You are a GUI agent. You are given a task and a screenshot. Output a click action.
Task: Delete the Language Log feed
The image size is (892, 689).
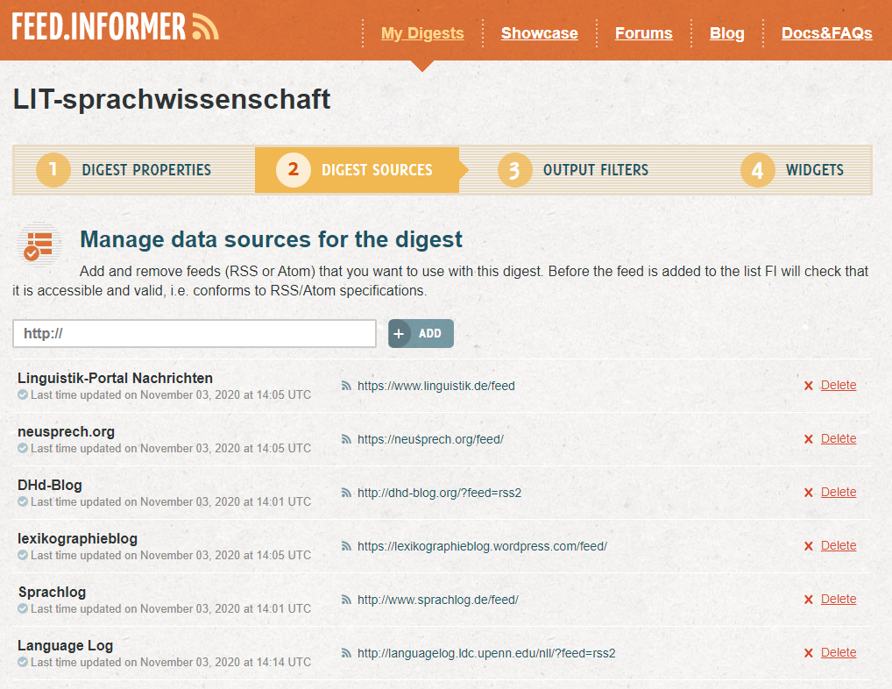[x=838, y=652]
